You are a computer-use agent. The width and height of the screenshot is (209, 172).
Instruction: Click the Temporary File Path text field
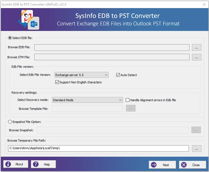point(98,148)
